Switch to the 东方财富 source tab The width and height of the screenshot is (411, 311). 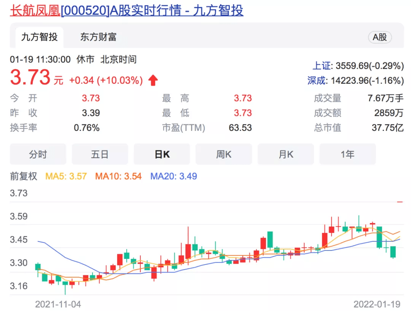pos(98,37)
